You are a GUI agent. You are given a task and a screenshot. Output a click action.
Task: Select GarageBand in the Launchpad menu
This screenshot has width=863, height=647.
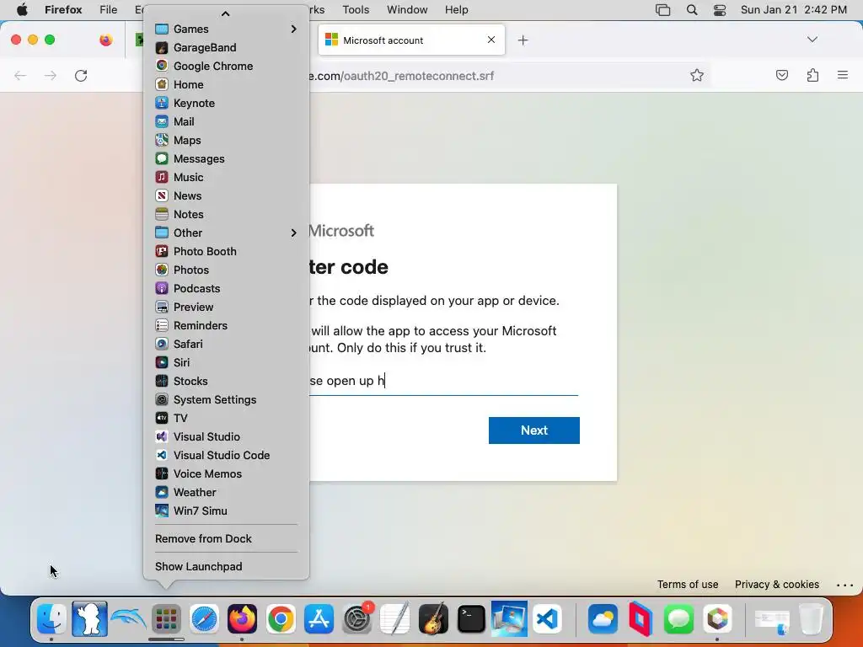(x=226, y=47)
